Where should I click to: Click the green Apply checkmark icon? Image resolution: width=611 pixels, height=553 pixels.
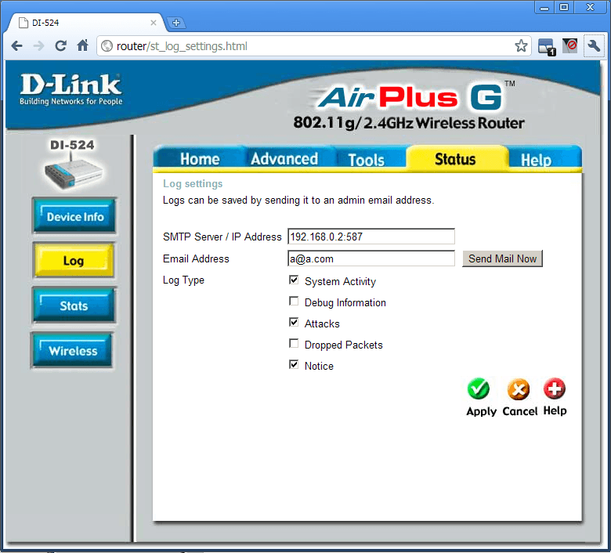click(479, 389)
